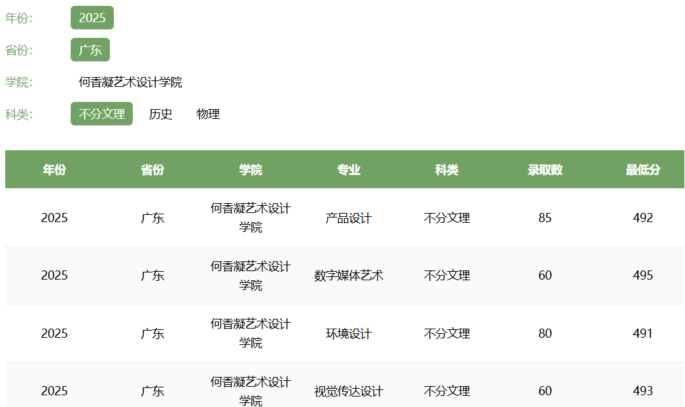The image size is (685, 407).
Task: Click 2025 year cell in 环境设计 row
Action: click(54, 333)
